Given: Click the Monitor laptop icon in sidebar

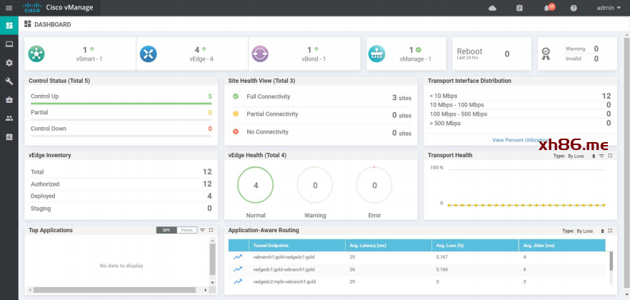Looking at the screenshot, I should click(x=9, y=44).
